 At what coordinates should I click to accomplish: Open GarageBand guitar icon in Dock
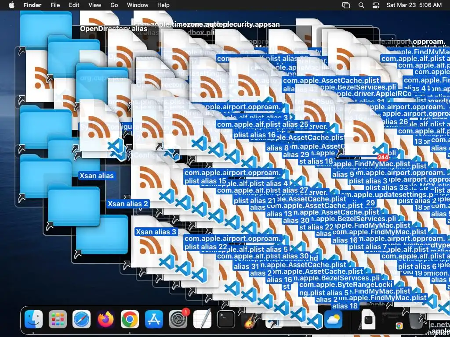(x=249, y=320)
